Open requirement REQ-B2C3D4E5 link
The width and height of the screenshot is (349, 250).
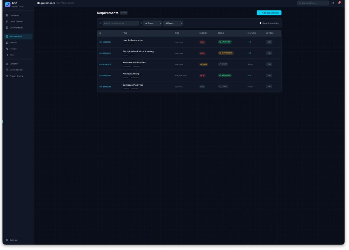point(105,54)
